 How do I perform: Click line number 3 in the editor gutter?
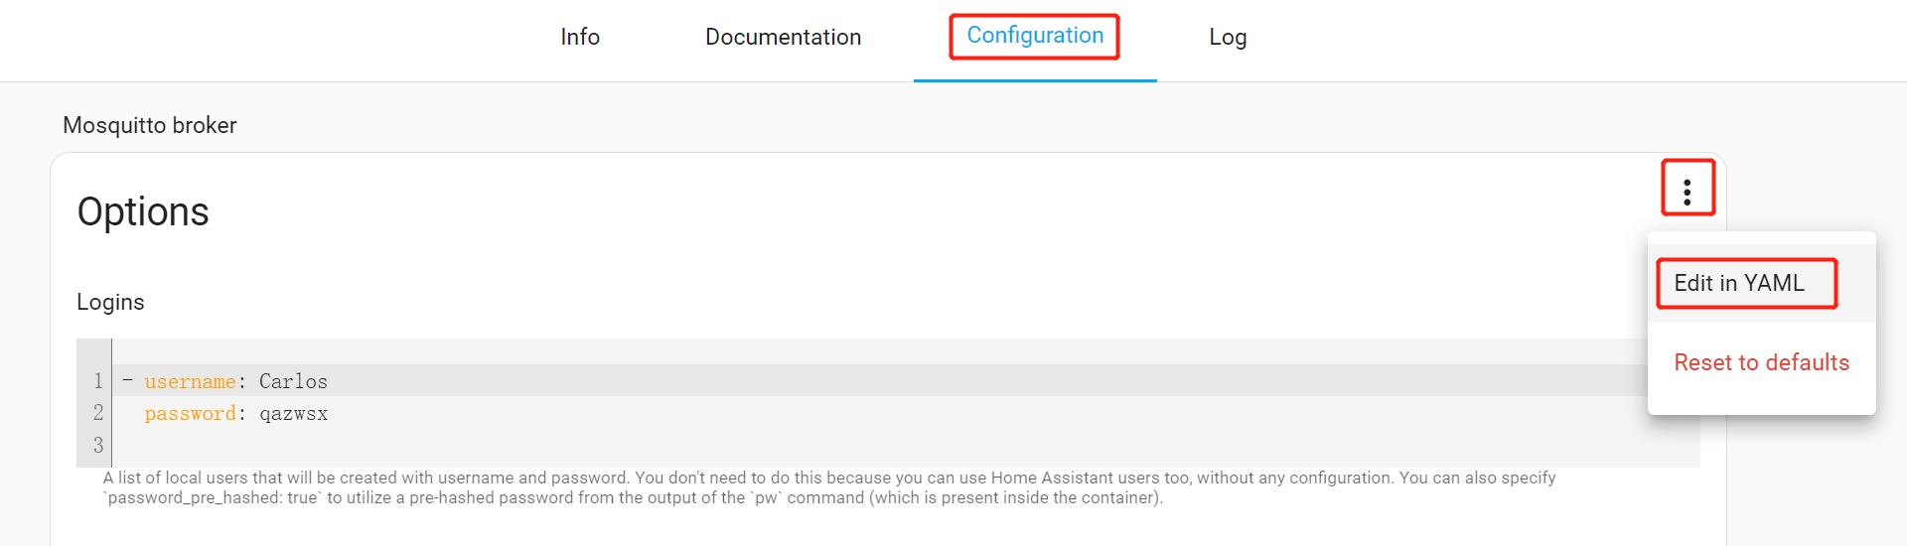coord(98,445)
